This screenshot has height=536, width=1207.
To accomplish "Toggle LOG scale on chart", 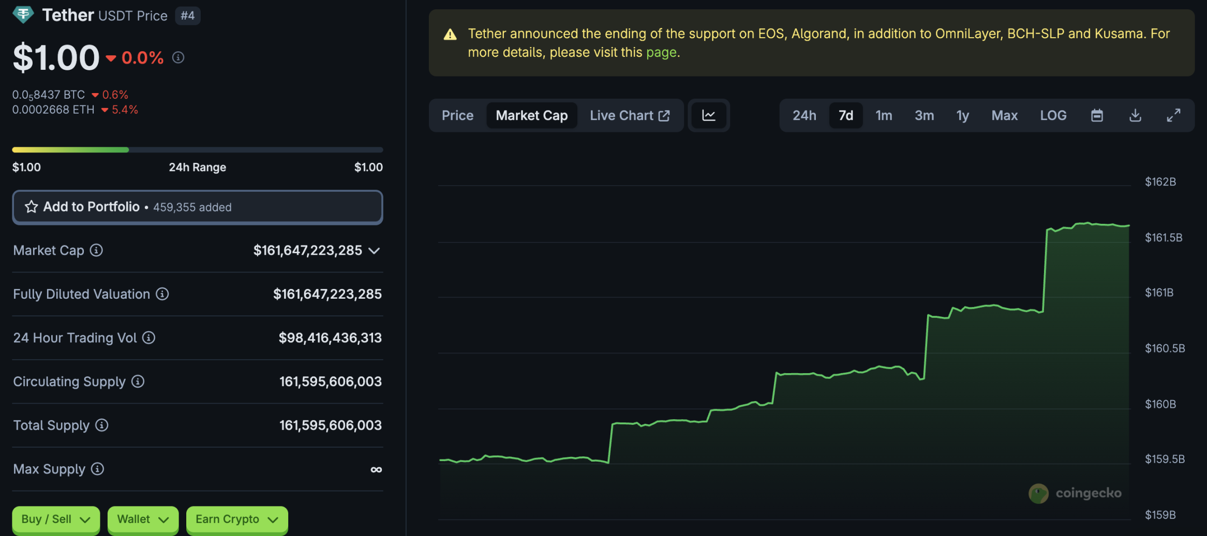I will [1053, 115].
